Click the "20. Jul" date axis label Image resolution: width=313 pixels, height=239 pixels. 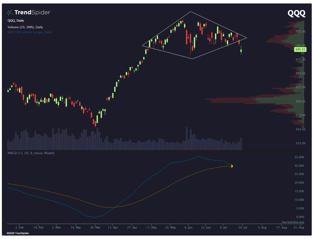click(243, 228)
